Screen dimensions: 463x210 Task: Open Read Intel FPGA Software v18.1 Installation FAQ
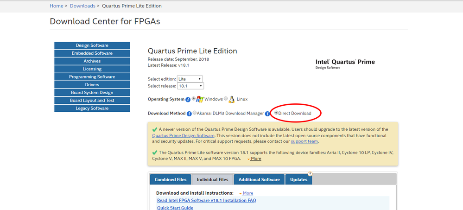[206, 200]
